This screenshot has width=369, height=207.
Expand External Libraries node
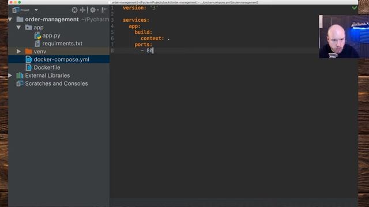10,75
